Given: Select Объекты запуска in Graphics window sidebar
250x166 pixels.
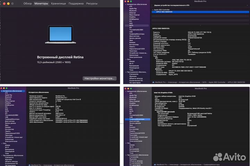Looking at the screenshot, I should click(136, 161).
